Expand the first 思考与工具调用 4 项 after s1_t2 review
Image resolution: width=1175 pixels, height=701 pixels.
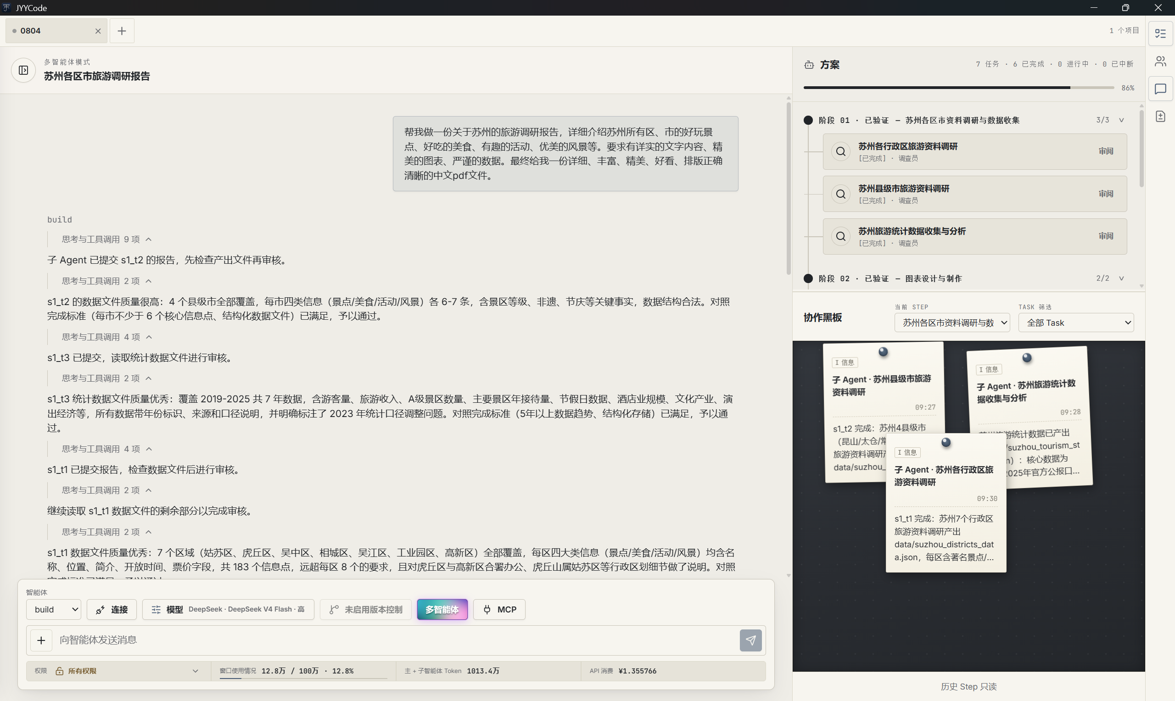(x=106, y=337)
